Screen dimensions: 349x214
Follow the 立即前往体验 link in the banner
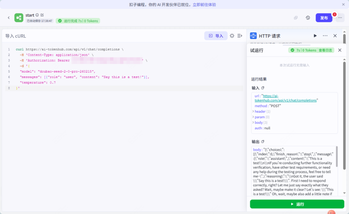[x=204, y=5]
